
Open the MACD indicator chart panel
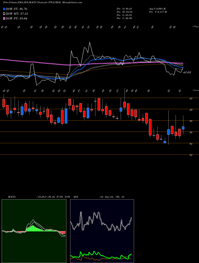pos(34,231)
